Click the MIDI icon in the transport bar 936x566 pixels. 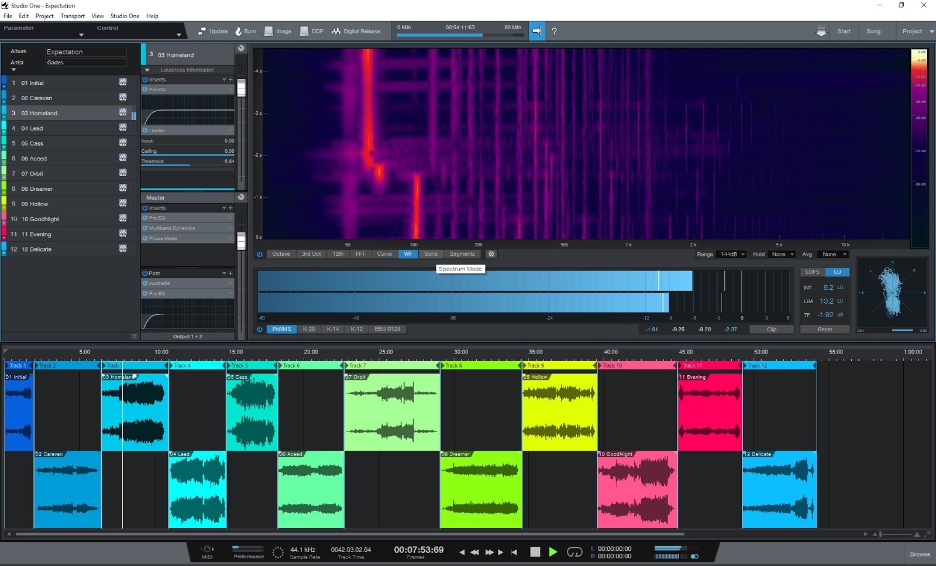click(207, 549)
